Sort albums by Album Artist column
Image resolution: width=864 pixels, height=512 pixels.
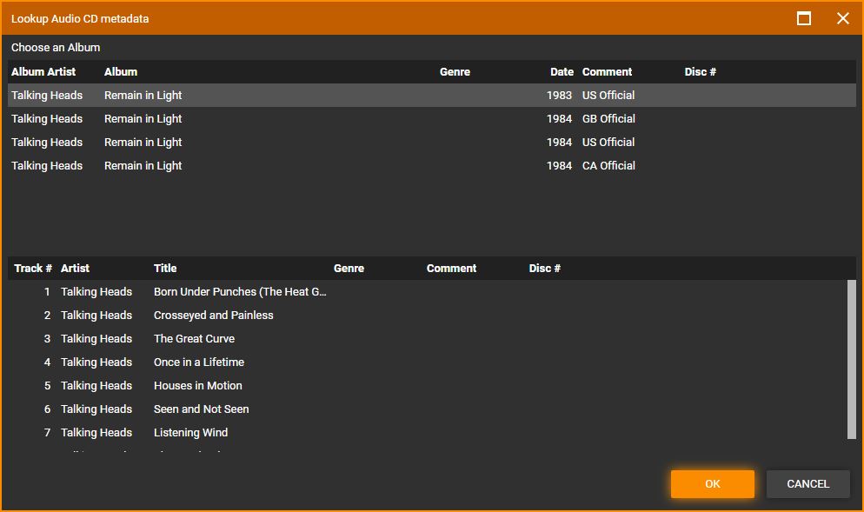click(x=43, y=72)
